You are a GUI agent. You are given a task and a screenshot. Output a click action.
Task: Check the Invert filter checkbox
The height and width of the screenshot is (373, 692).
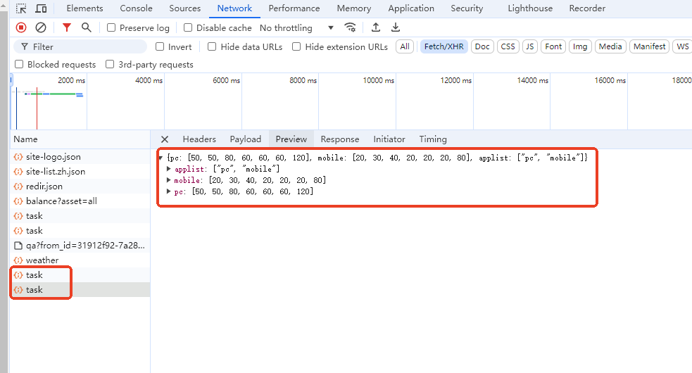point(160,46)
